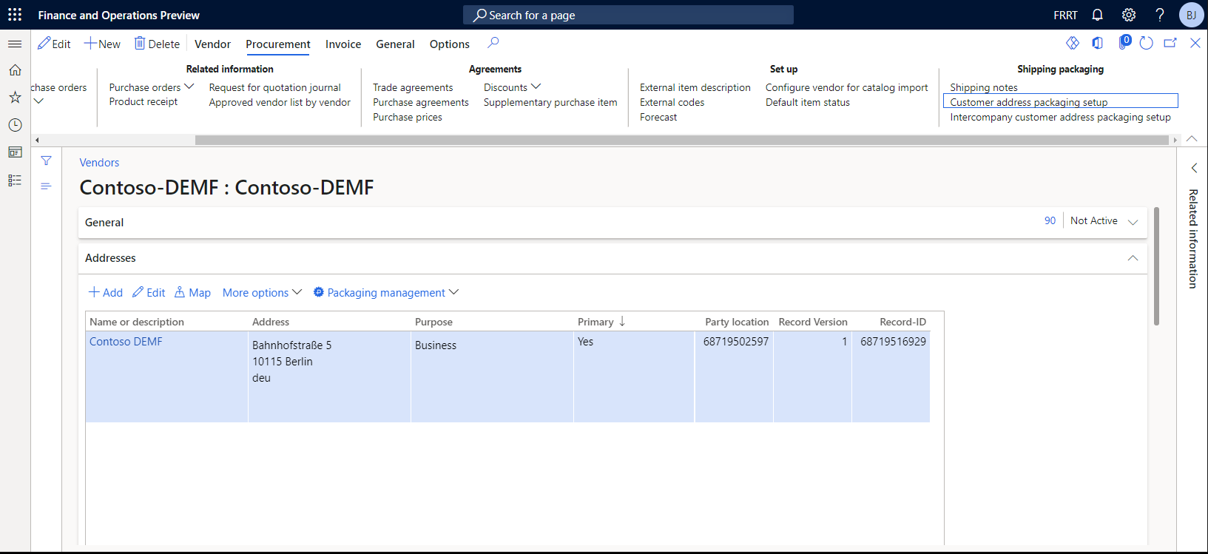The width and height of the screenshot is (1208, 554).
Task: Open form in new window icon
Action: [1170, 43]
